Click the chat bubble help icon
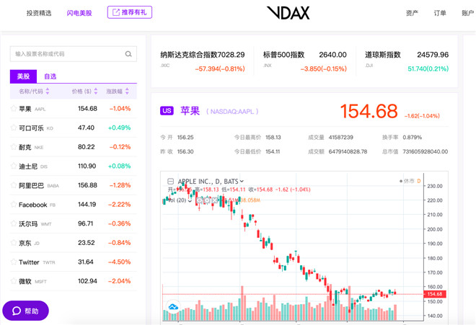This screenshot has width=476, height=325. point(16,311)
